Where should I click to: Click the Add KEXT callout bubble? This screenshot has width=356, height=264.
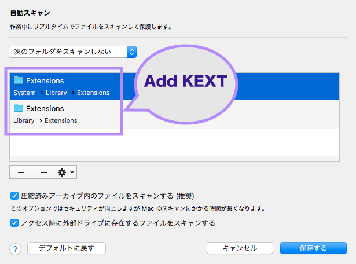186,82
